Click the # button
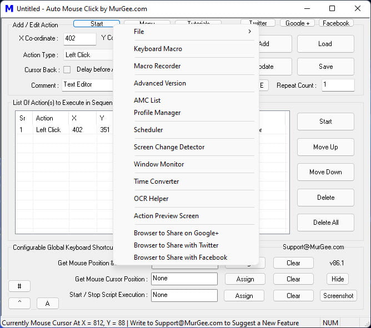The width and height of the screenshot is (371, 328). (19, 286)
